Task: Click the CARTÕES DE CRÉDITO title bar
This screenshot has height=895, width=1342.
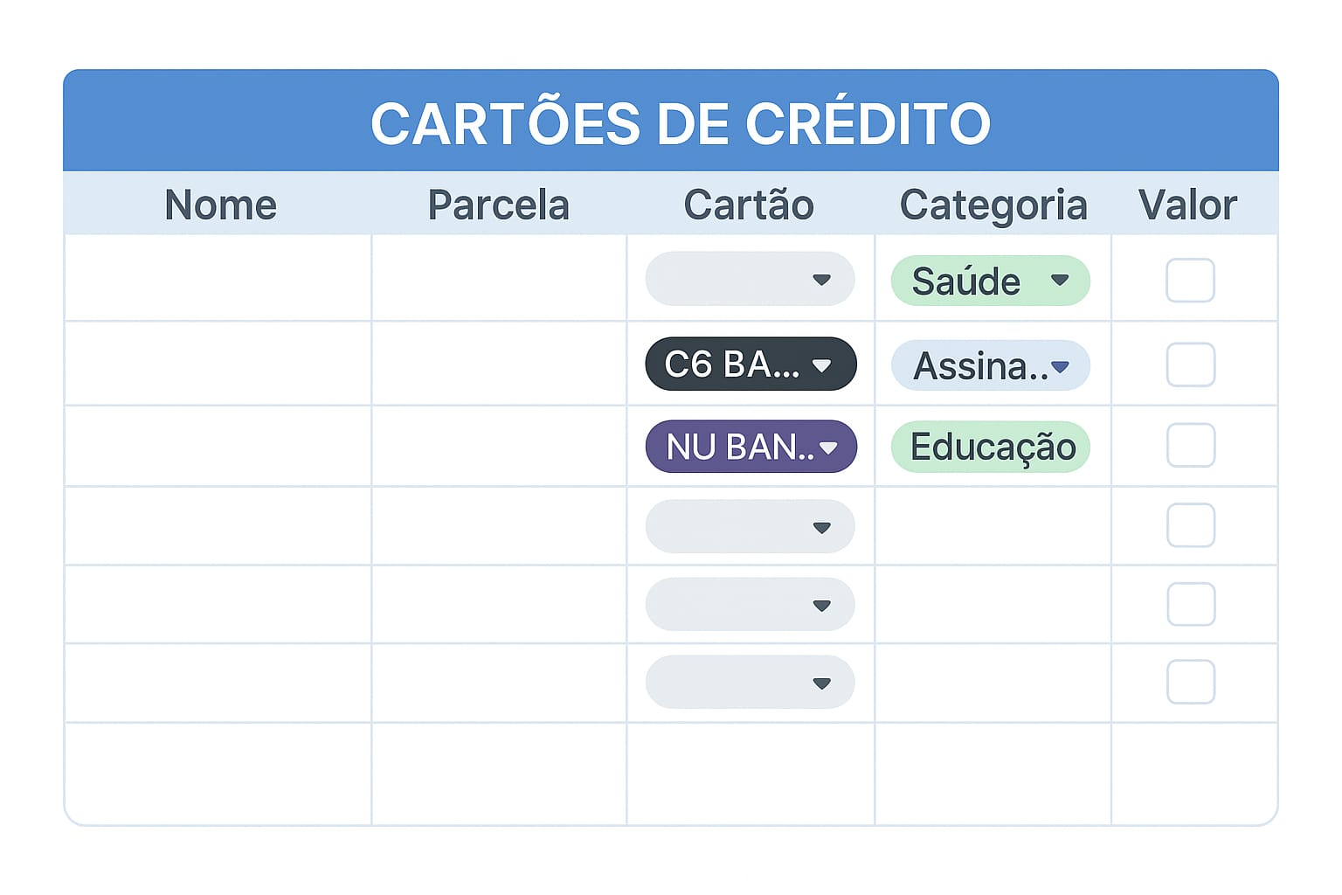Action: pyautogui.click(x=671, y=122)
